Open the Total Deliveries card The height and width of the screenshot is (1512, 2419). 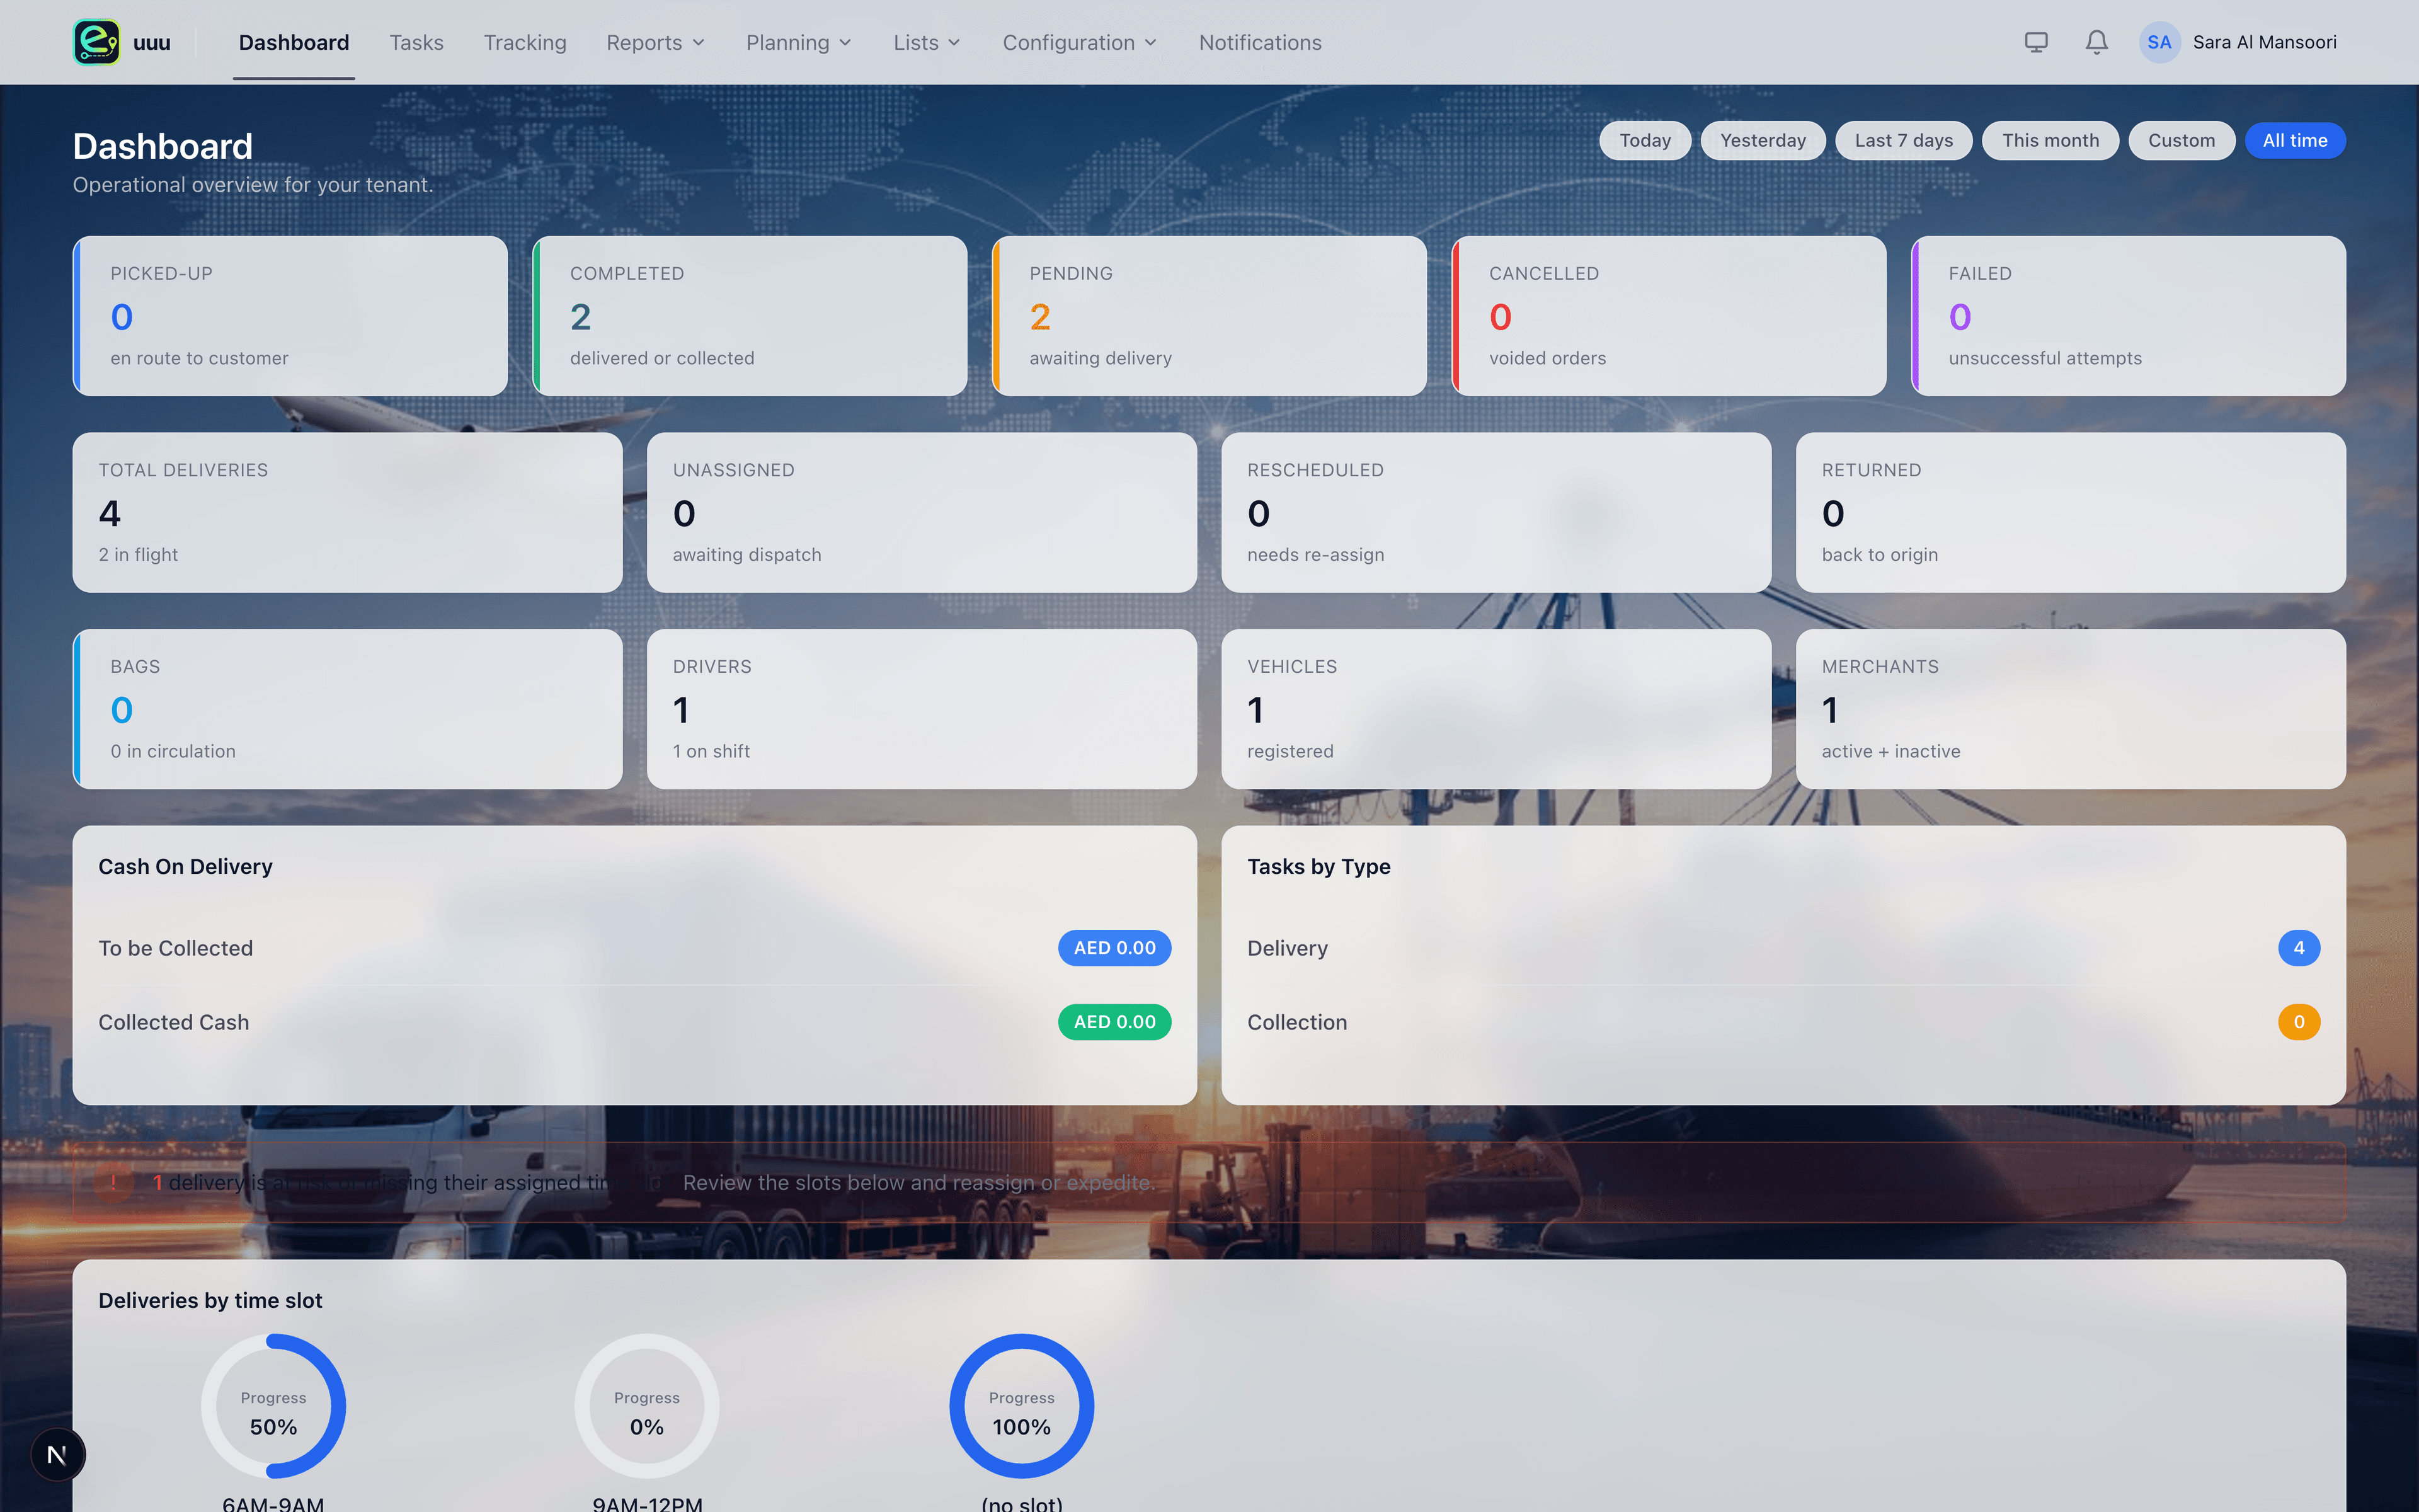pyautogui.click(x=348, y=512)
